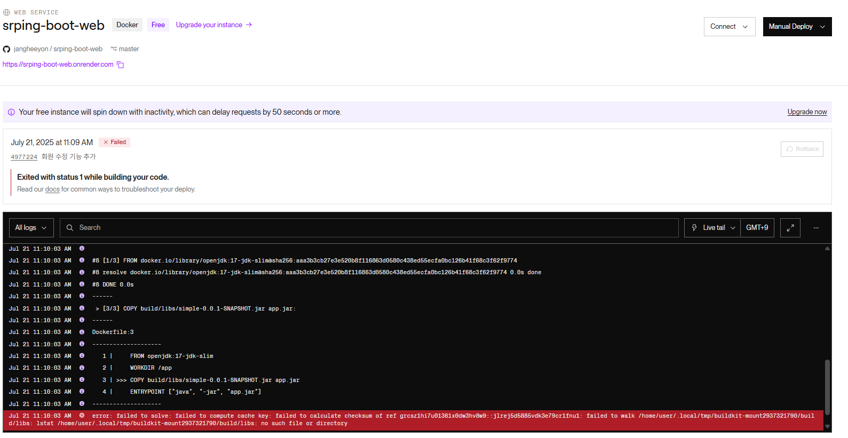848x438 pixels.
Task: Change the GMT+9 timezone setting
Action: [757, 228]
